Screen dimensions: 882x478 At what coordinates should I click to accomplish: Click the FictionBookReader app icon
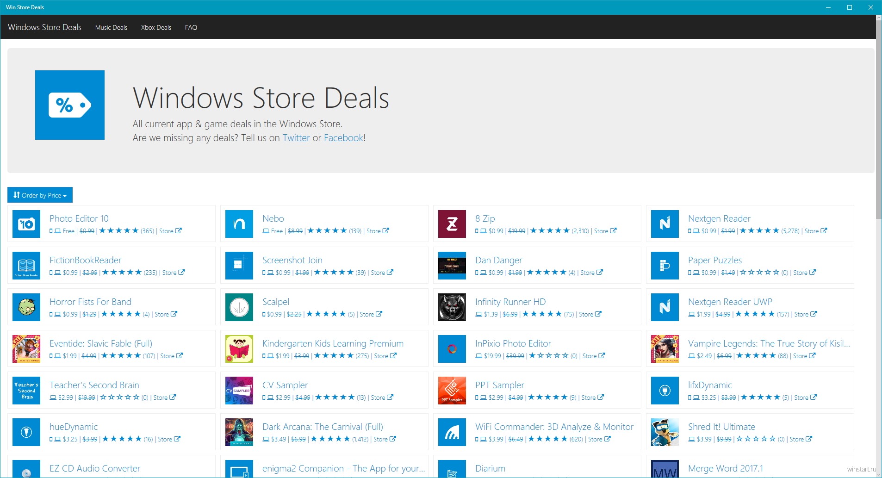tap(26, 266)
